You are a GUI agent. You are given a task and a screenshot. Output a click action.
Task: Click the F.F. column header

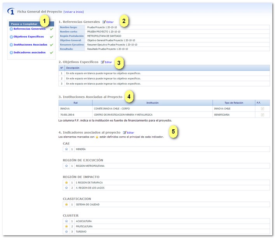263,103
